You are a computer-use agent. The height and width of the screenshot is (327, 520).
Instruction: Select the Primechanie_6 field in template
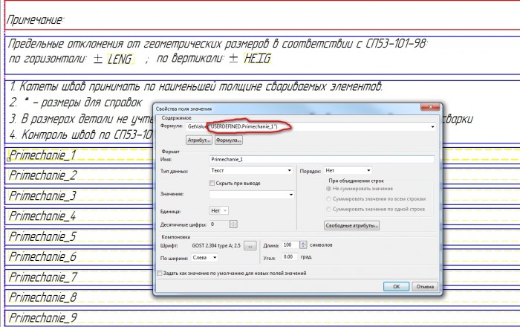(x=43, y=256)
